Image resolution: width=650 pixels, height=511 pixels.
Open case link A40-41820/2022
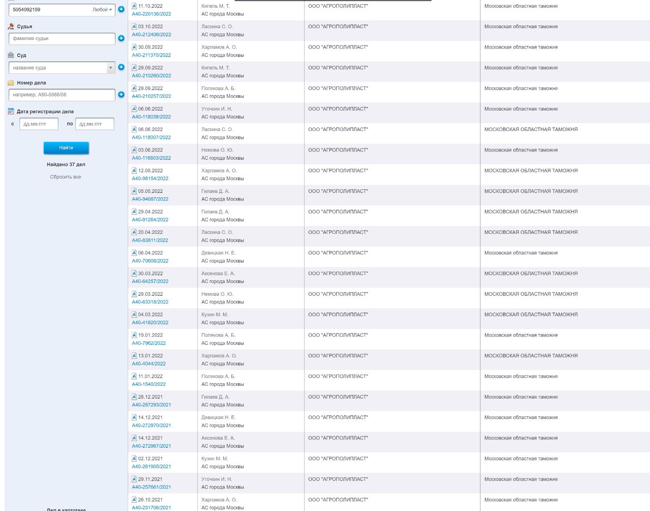click(150, 323)
